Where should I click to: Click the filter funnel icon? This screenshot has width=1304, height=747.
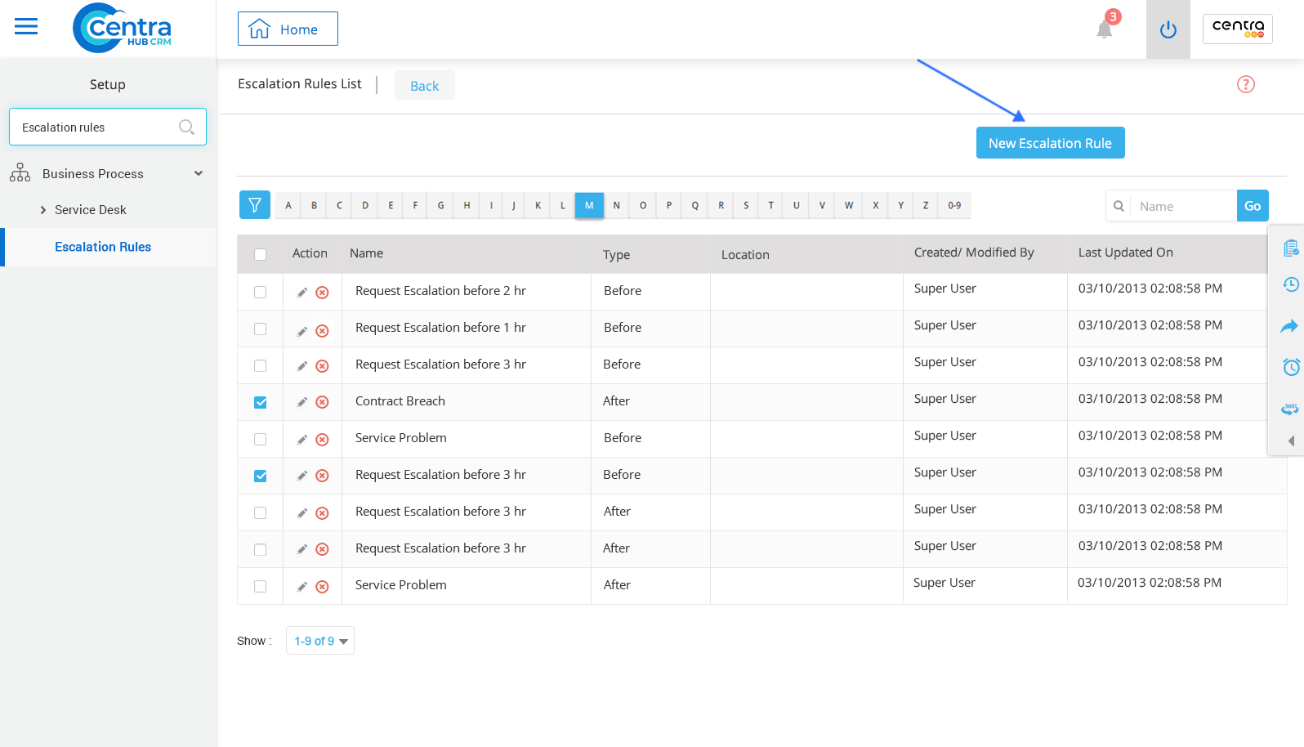[x=255, y=205]
